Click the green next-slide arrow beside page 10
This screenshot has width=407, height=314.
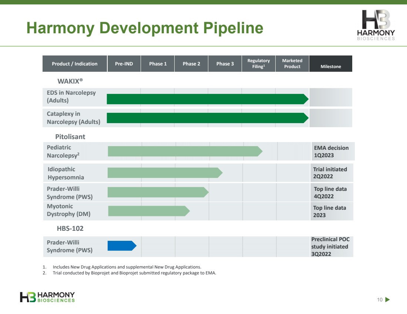pyautogui.click(x=387, y=300)
